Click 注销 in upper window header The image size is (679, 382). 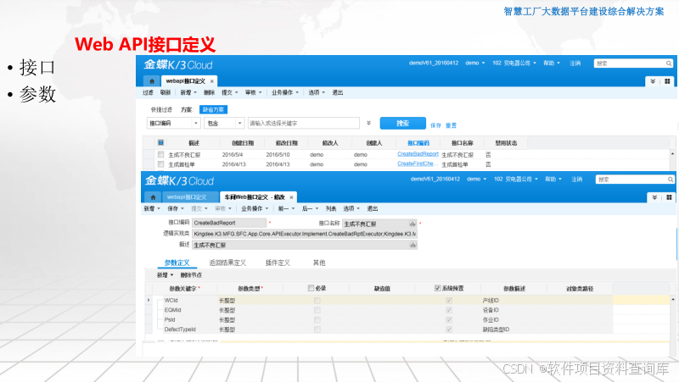[x=575, y=63]
